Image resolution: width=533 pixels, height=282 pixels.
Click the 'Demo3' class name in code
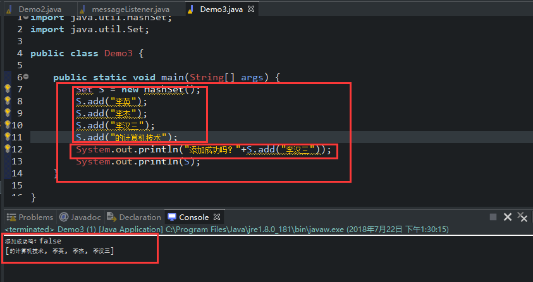[118, 53]
